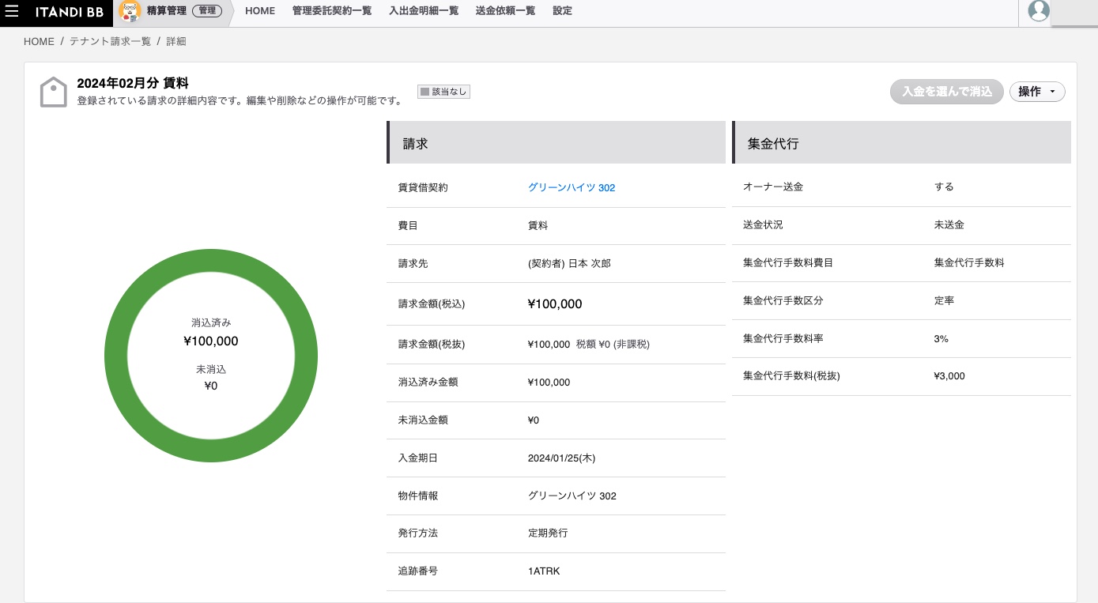Click the 集金代行 section header

(901, 143)
